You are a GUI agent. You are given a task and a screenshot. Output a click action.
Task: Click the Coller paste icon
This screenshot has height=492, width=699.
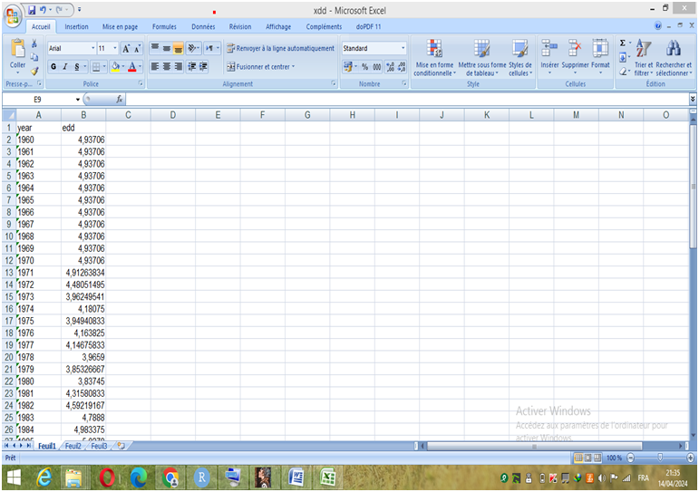(x=17, y=52)
